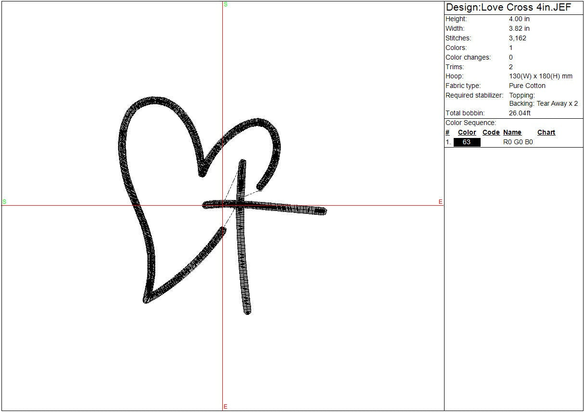Click the 3.82 in width value
Screen dimensions: 585x412
tap(519, 29)
